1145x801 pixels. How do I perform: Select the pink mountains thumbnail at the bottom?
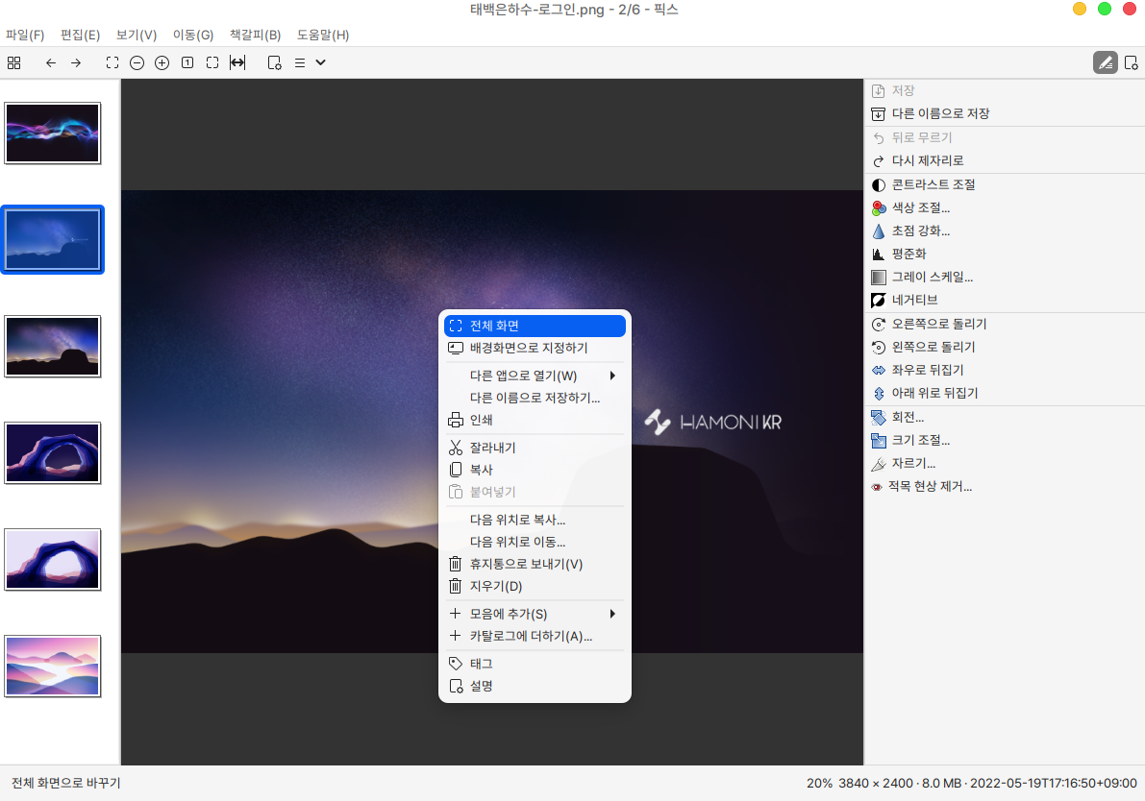[x=53, y=666]
